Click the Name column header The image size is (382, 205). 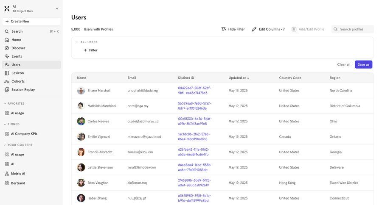tap(81, 78)
